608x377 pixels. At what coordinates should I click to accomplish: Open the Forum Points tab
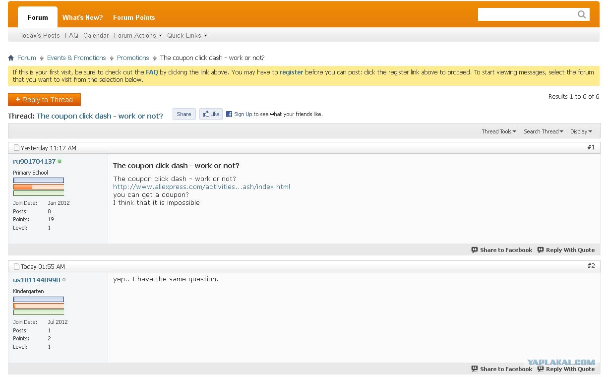click(x=134, y=17)
